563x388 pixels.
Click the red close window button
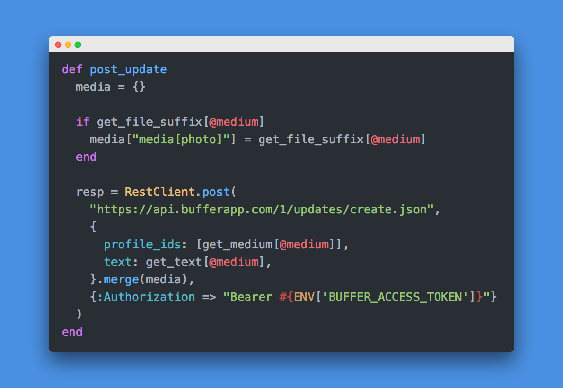coord(58,45)
